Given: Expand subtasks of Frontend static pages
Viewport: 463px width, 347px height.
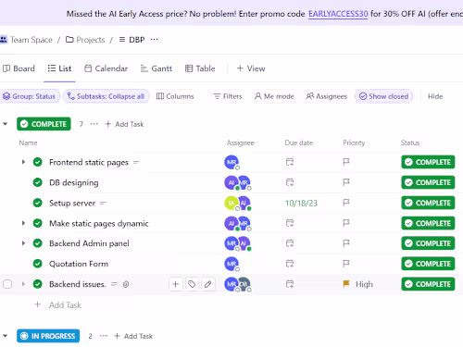Looking at the screenshot, I should pos(23,162).
